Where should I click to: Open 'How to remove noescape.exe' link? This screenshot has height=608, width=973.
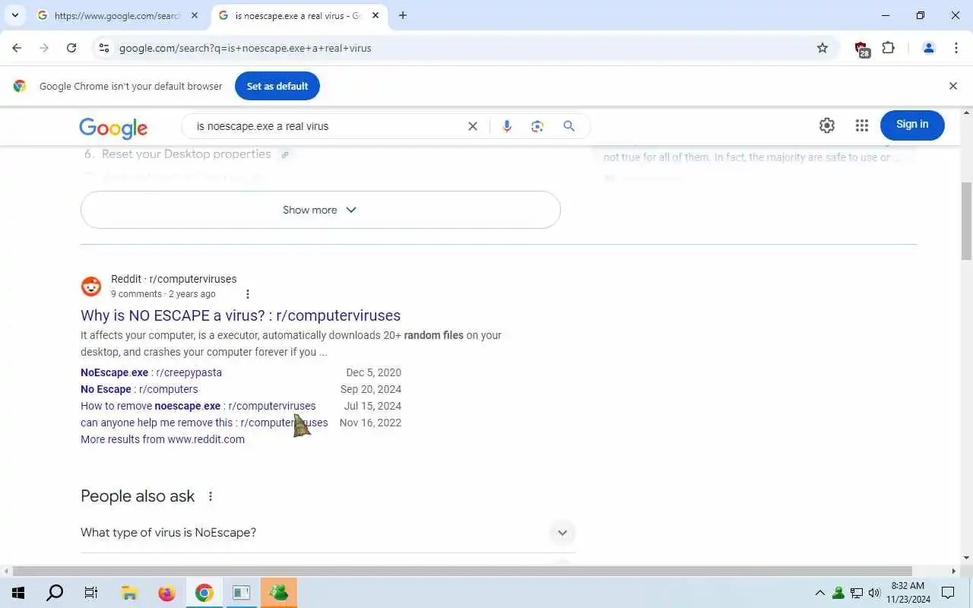click(x=198, y=406)
